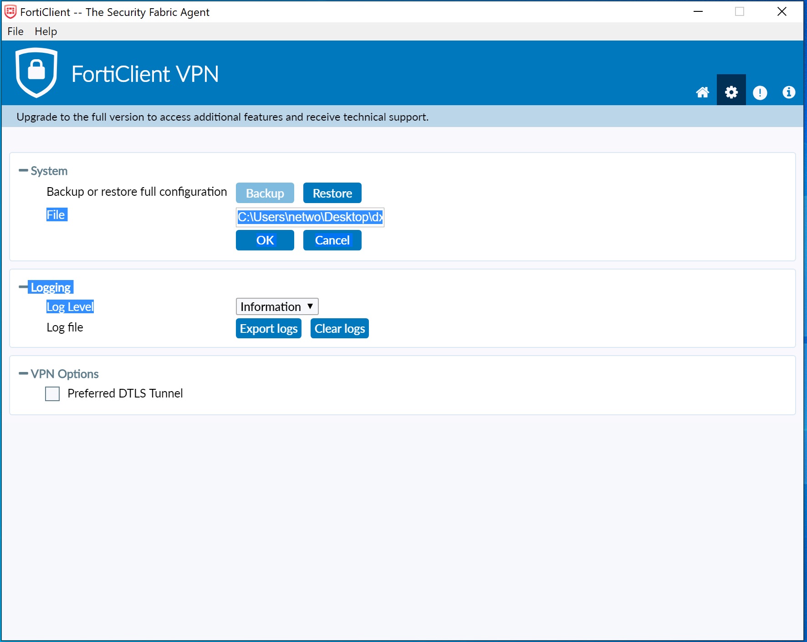Click the FortiClient shield logo
807x642 pixels.
(x=36, y=72)
